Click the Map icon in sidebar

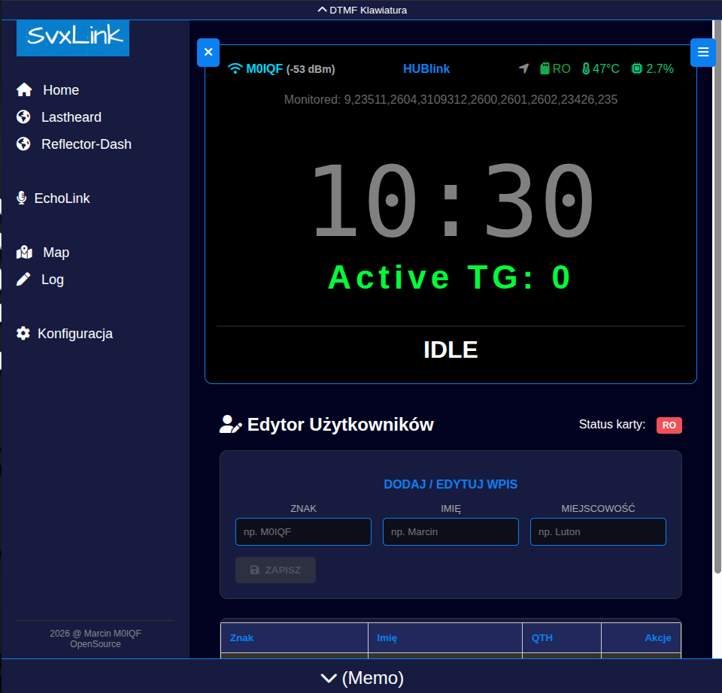(24, 253)
